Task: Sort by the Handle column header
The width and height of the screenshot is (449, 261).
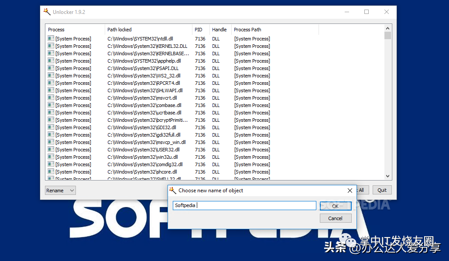Action: tap(220, 30)
